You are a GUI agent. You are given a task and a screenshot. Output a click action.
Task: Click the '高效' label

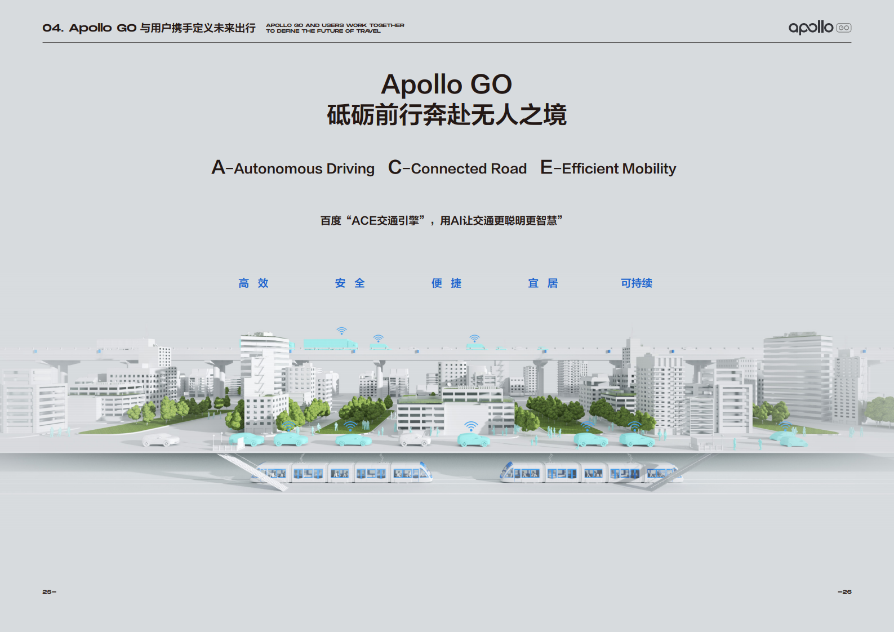click(253, 283)
